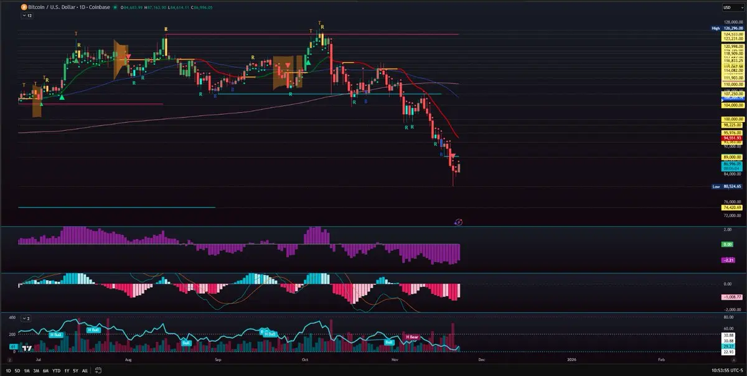747x376 pixels.
Task: Collapse the bottom pane's 2 indicators legend
Action: [26, 318]
